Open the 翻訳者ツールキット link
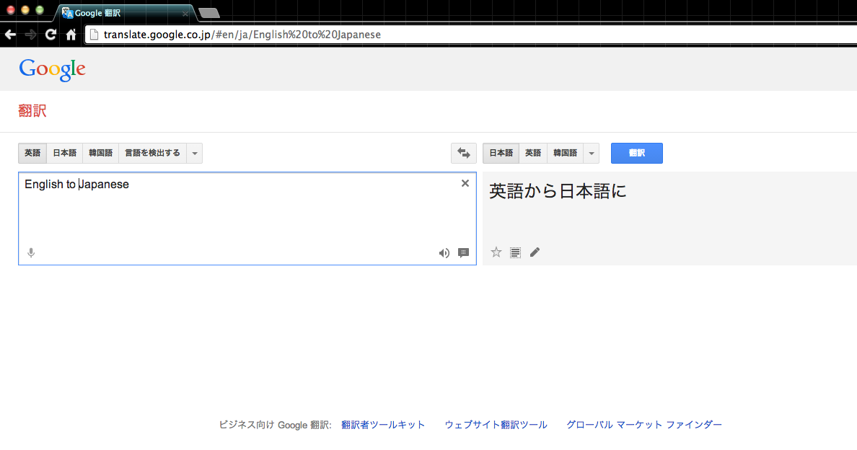The width and height of the screenshot is (857, 450). [x=383, y=425]
